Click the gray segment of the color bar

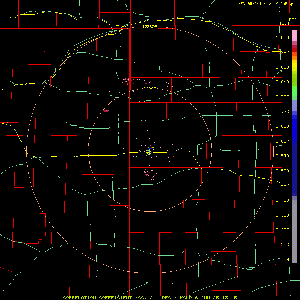[294, 232]
